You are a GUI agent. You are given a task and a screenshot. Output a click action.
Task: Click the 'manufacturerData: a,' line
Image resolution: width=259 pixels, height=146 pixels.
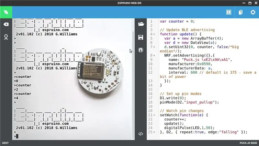coord(190,68)
